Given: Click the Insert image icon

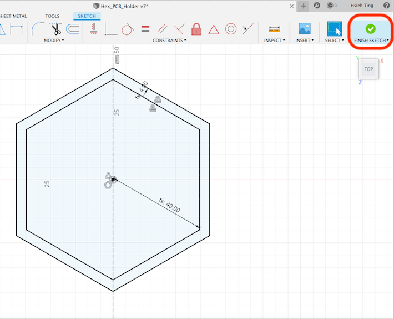Looking at the screenshot, I should pyautogui.click(x=305, y=29).
